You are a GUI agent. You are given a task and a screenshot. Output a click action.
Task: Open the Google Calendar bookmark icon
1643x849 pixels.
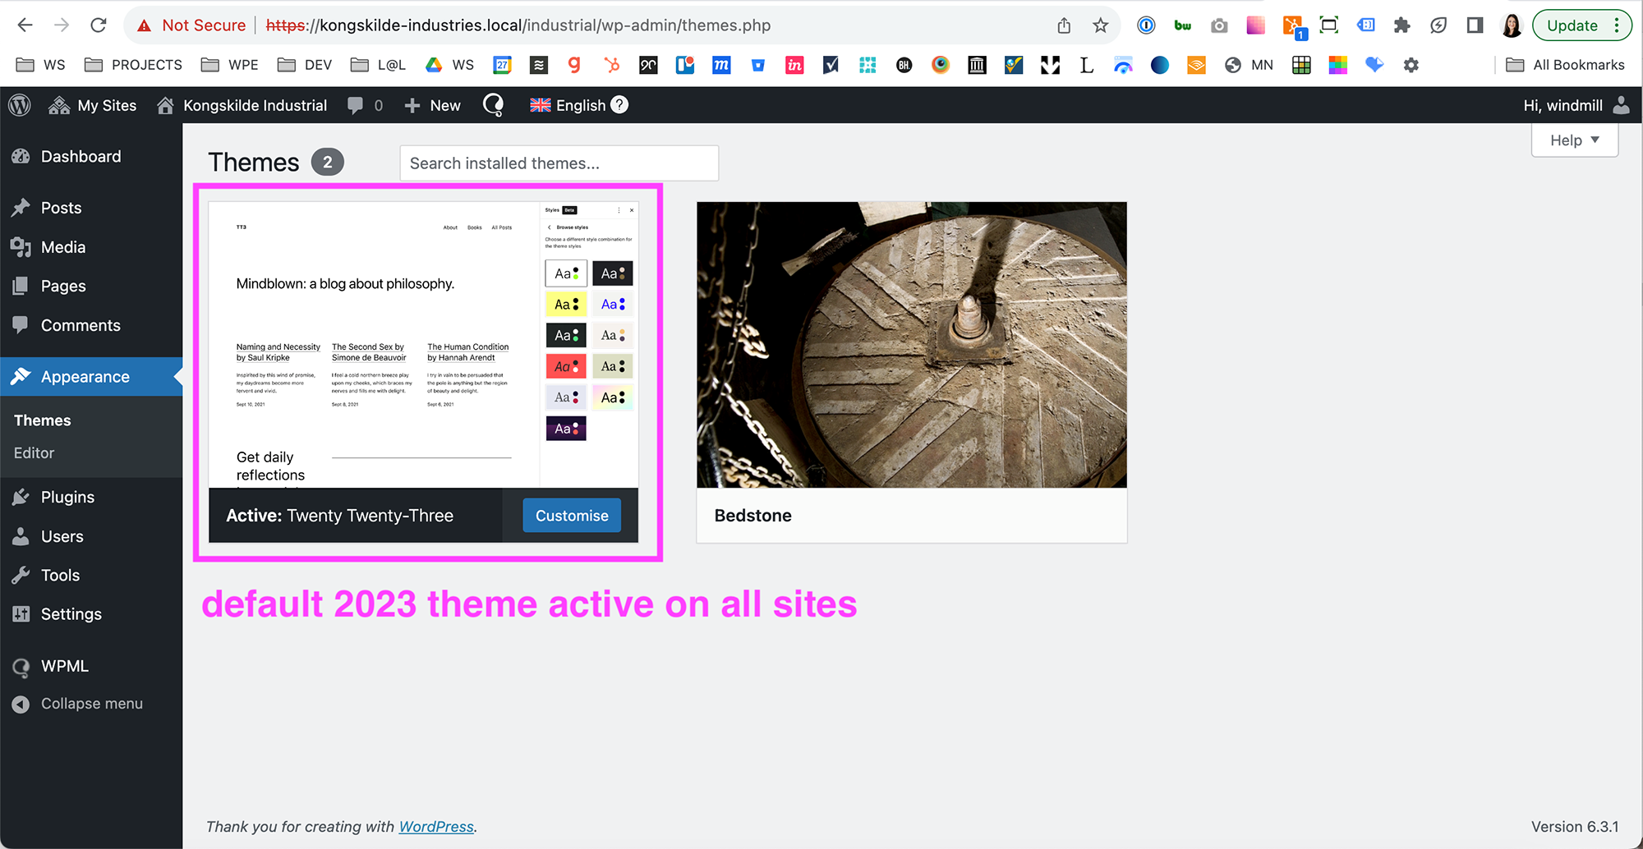(502, 65)
